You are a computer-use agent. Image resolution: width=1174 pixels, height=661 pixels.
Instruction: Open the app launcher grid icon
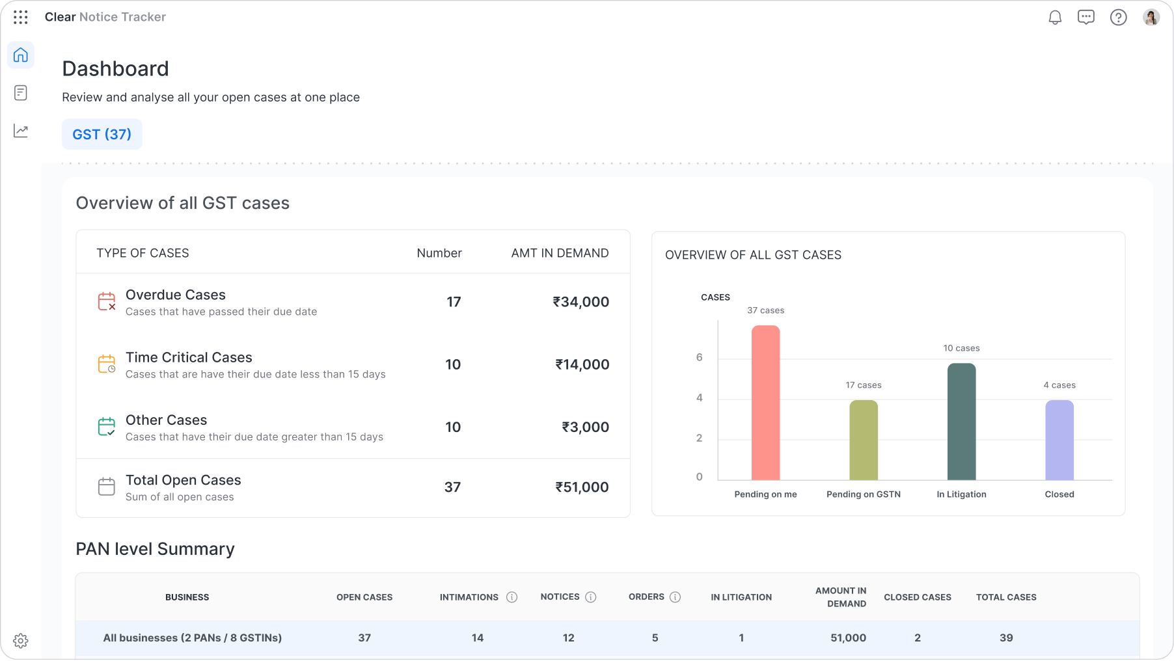click(x=21, y=18)
